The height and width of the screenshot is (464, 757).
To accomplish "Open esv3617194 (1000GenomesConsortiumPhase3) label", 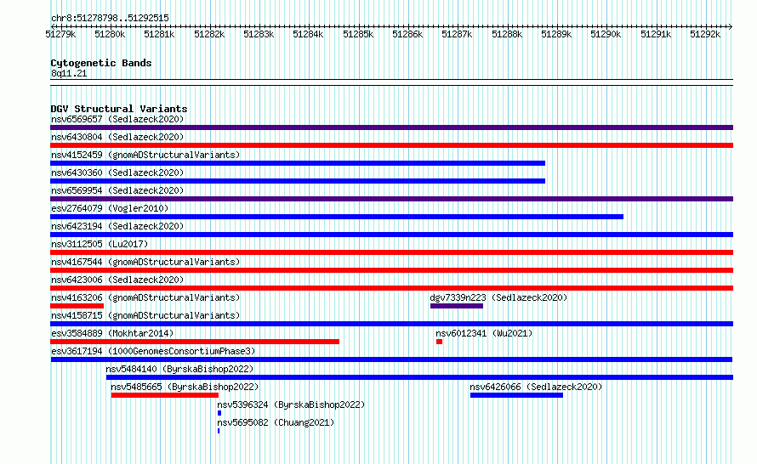I will [x=153, y=351].
